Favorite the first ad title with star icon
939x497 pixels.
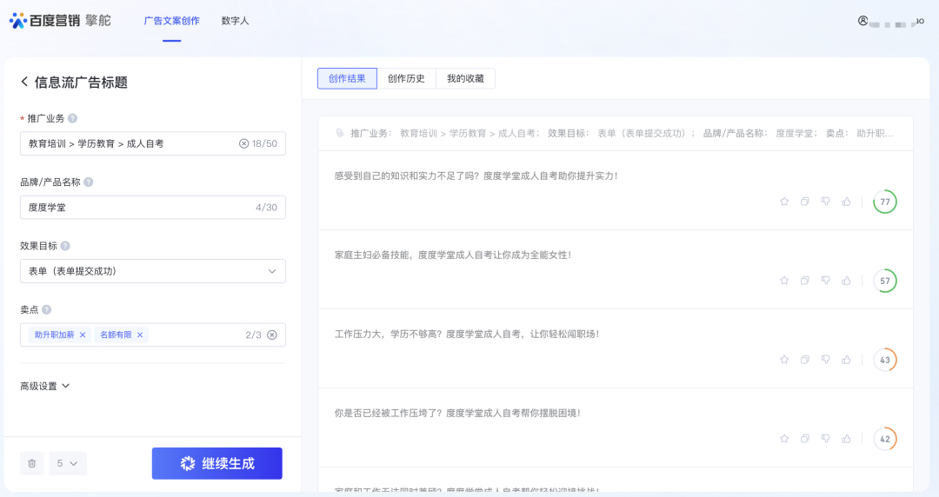click(784, 202)
